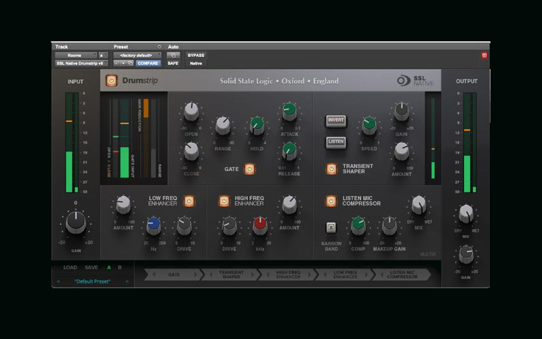The width and height of the screenshot is (542, 339).
Task: Enable the COMPARE button
Action: [x=148, y=63]
